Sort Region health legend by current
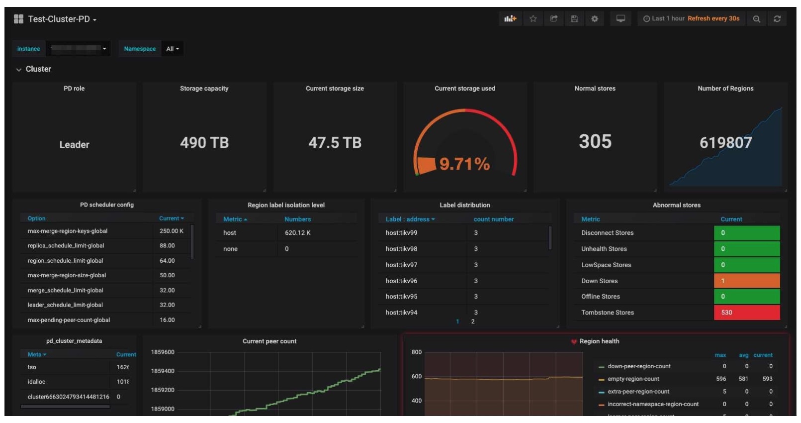The image size is (801, 423). [763, 355]
